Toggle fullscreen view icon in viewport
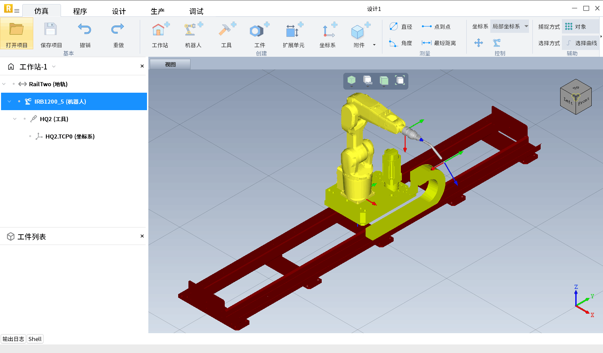Viewport: 603px width, 353px height. (400, 80)
